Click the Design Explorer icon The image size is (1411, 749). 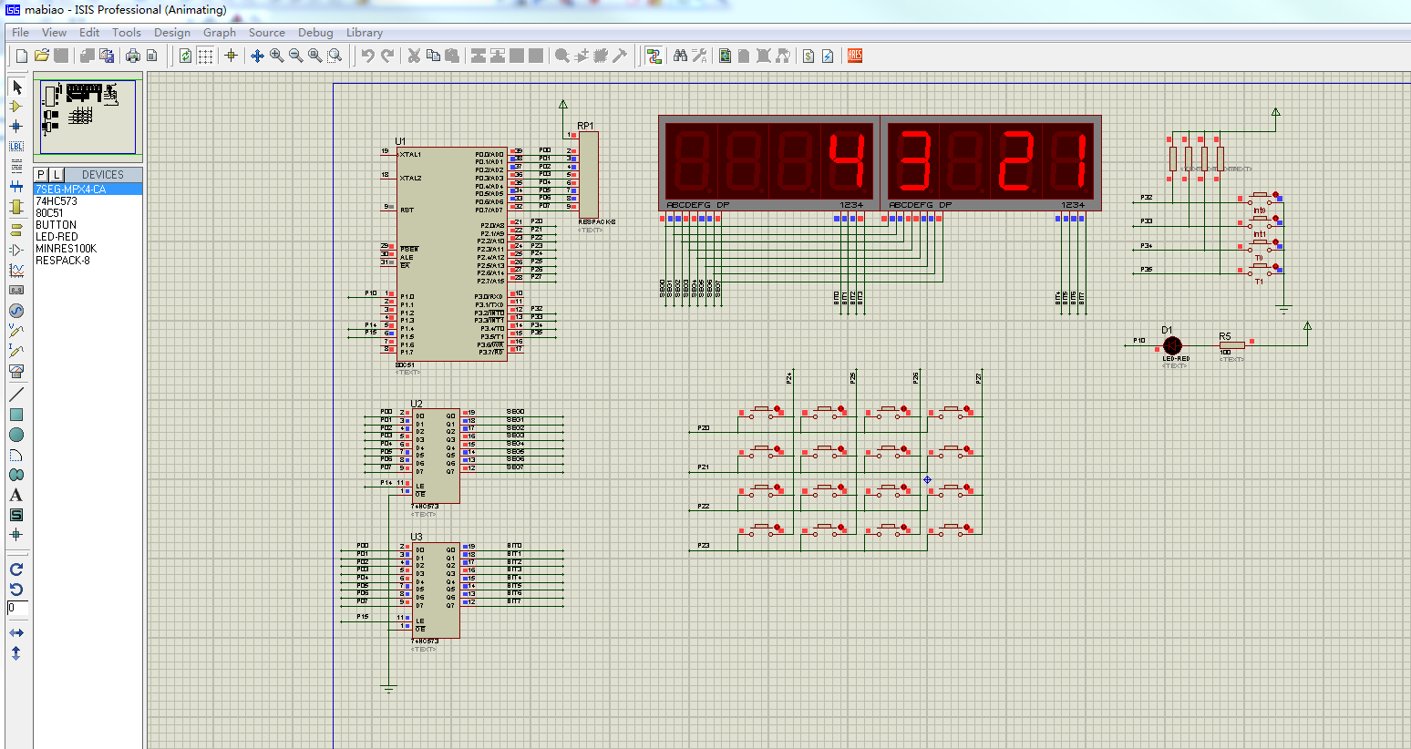pyautogui.click(x=726, y=56)
